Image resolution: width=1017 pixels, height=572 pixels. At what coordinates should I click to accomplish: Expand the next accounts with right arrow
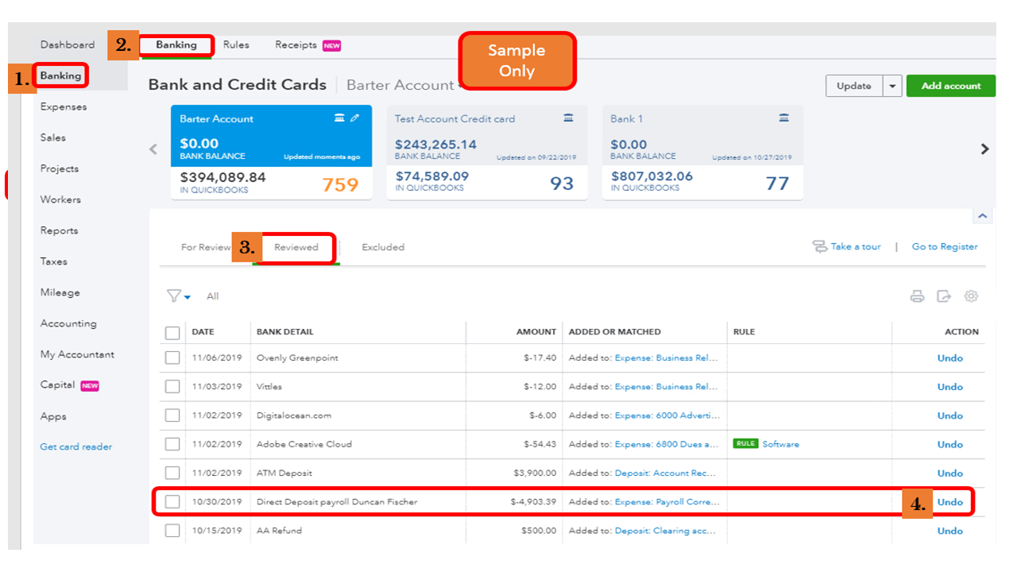click(x=984, y=148)
